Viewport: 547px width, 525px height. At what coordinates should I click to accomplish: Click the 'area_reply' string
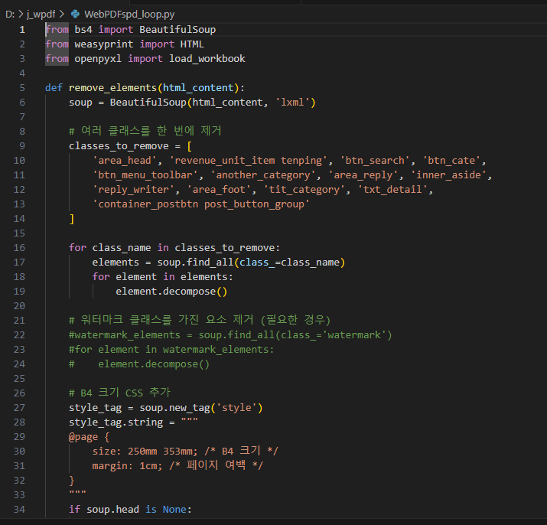click(363, 175)
